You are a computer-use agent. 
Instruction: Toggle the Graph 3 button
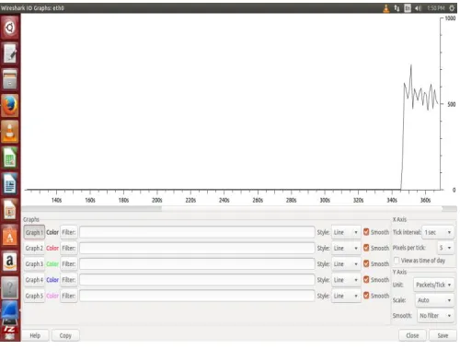tap(34, 264)
